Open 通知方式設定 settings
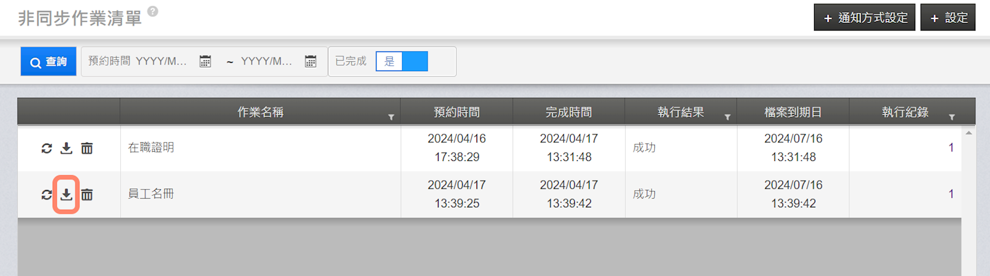 [x=864, y=18]
